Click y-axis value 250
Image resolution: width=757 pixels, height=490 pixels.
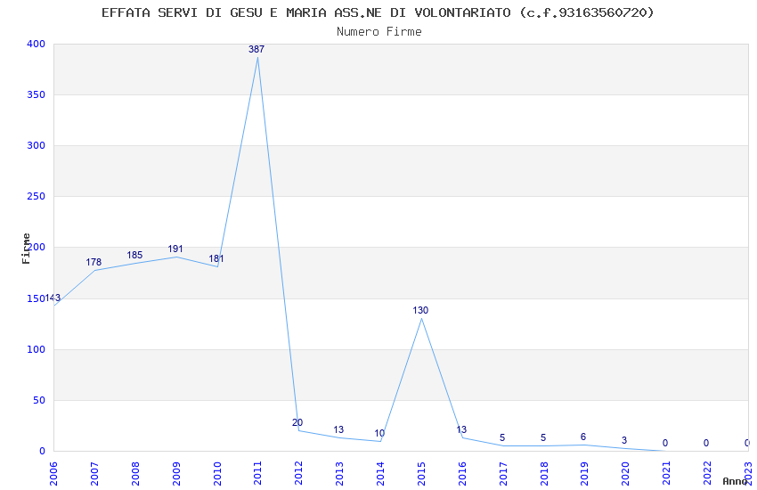pyautogui.click(x=36, y=197)
